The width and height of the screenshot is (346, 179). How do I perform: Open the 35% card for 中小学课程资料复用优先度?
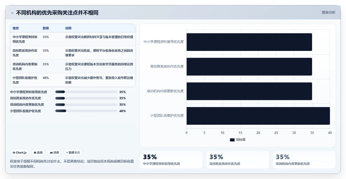pyautogui.click(x=171, y=159)
